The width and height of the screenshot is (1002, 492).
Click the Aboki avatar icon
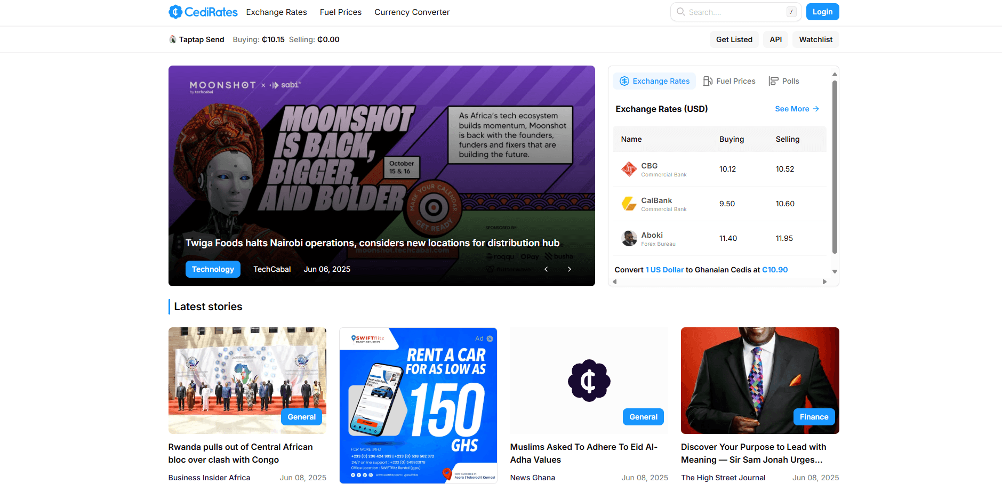coord(629,238)
